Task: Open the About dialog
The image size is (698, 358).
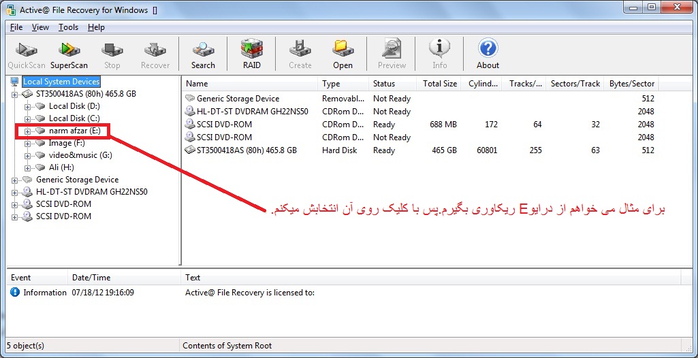Action: pyautogui.click(x=488, y=54)
